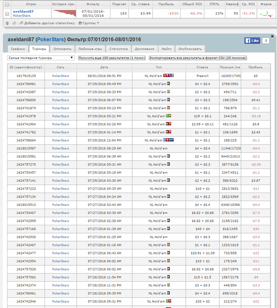Viewport: 277px width, 308px height.
Task: Sort tournaments by Дата column header
Action: tap(104, 67)
